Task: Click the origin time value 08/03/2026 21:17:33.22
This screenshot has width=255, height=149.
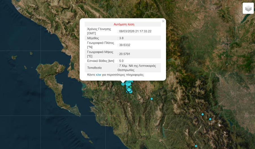Action: click(135, 31)
